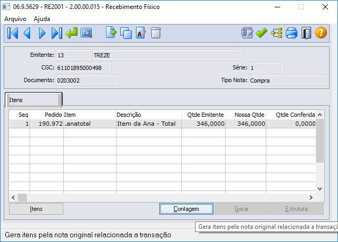Screen dimensions: 338x242
Task: Click the vertical scrollbar thumb
Action: click(320, 141)
